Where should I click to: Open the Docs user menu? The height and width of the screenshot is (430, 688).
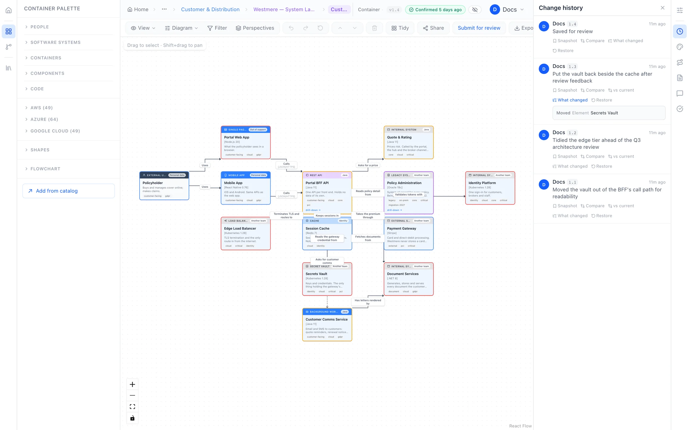(507, 9)
